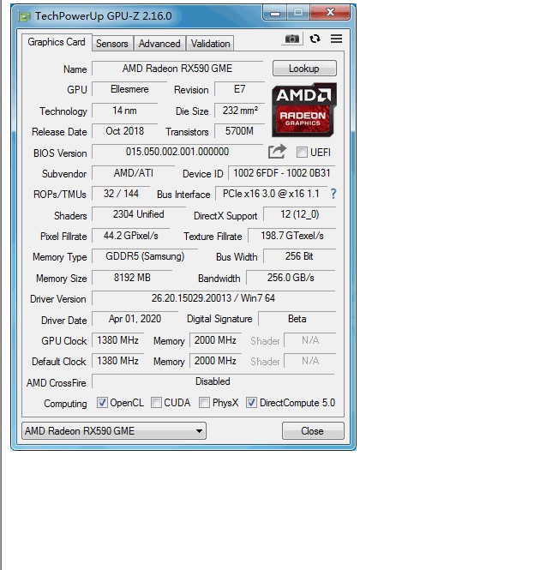Click the Close button at bottom

(x=313, y=431)
